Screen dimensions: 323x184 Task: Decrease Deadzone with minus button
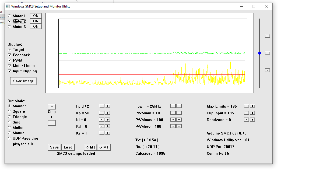point(247,119)
